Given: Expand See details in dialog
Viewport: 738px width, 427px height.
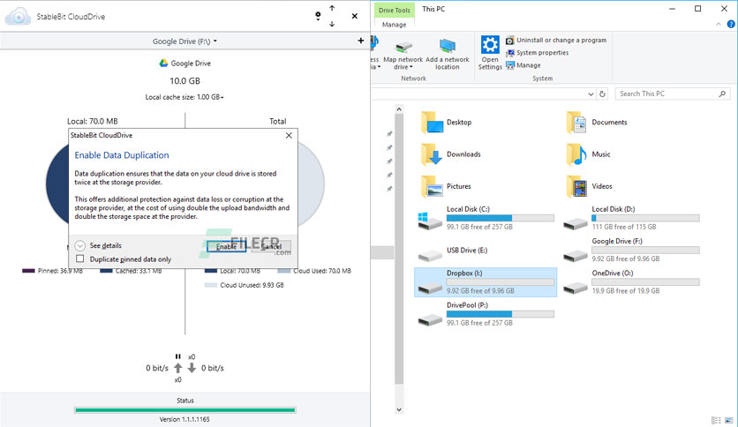Looking at the screenshot, I should pyautogui.click(x=80, y=245).
